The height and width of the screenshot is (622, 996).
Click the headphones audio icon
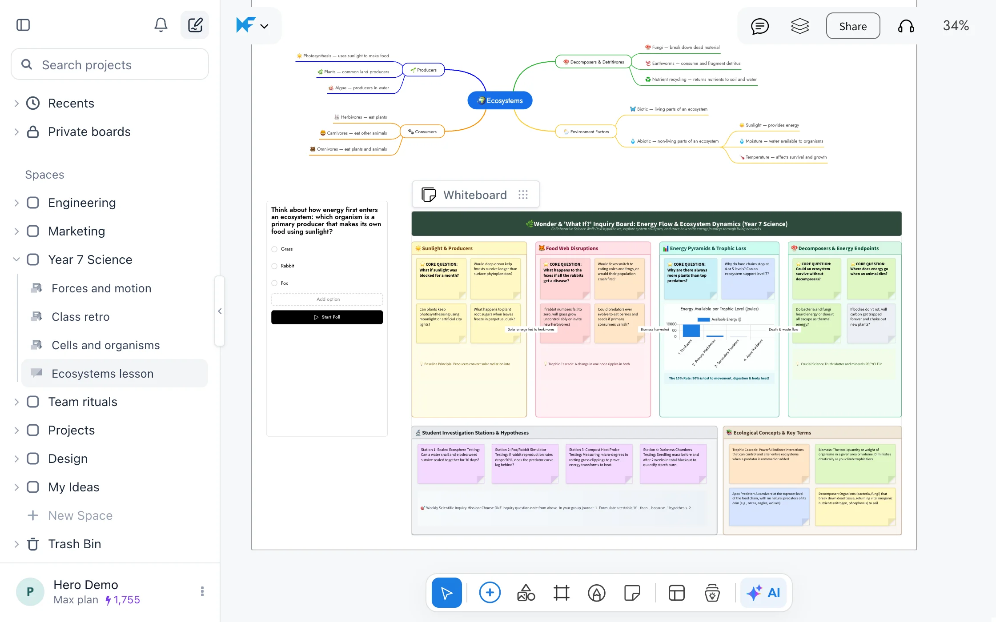pyautogui.click(x=906, y=26)
